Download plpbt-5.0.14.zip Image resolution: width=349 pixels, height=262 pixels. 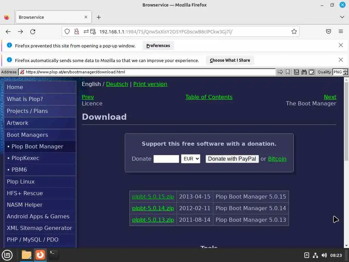tap(153, 208)
